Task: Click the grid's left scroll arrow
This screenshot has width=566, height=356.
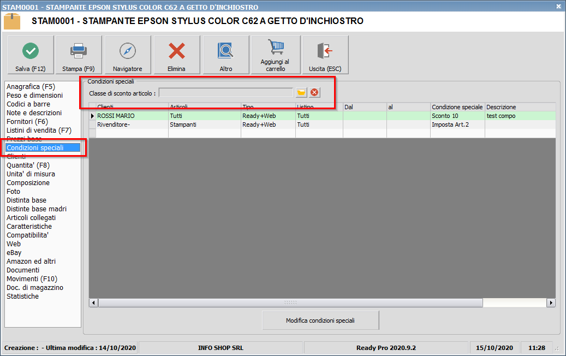Action: pyautogui.click(x=94, y=302)
